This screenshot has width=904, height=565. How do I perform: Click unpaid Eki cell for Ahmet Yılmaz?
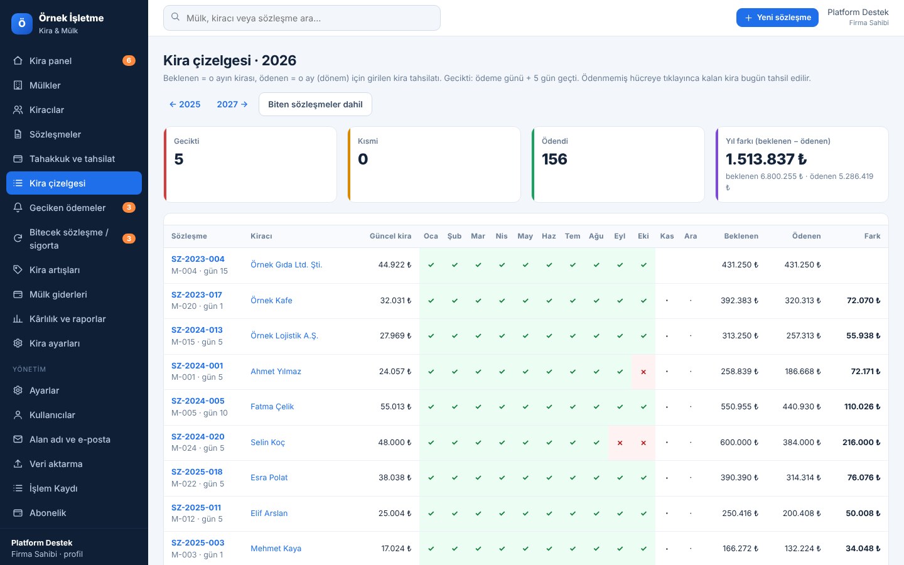point(643,372)
